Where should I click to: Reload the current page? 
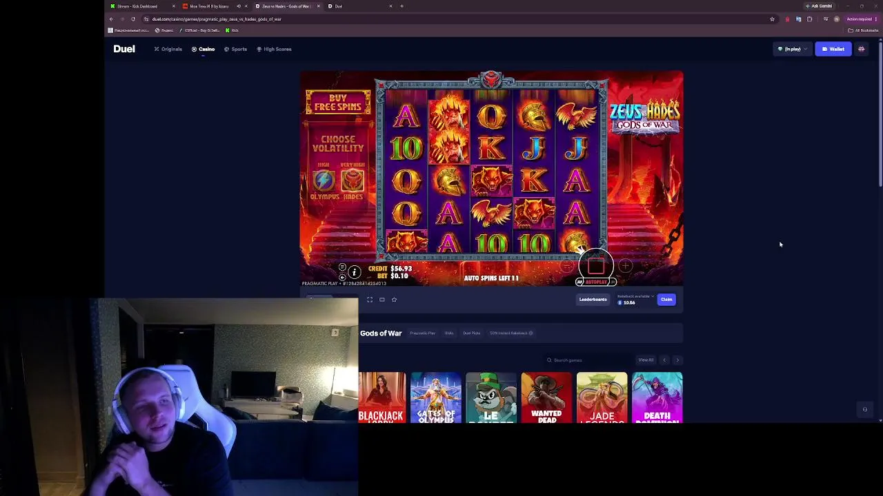click(x=133, y=19)
